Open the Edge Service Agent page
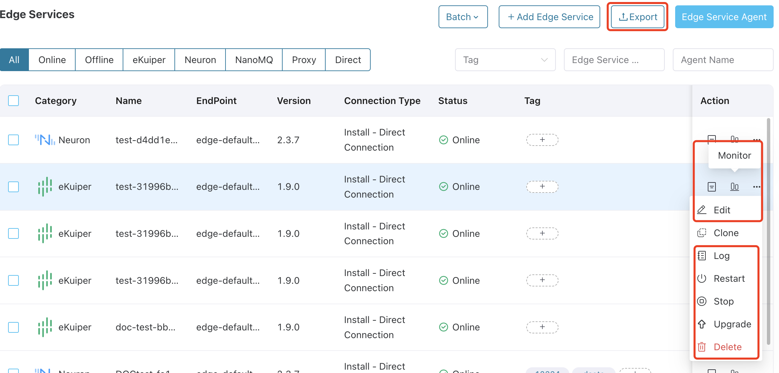 (724, 17)
